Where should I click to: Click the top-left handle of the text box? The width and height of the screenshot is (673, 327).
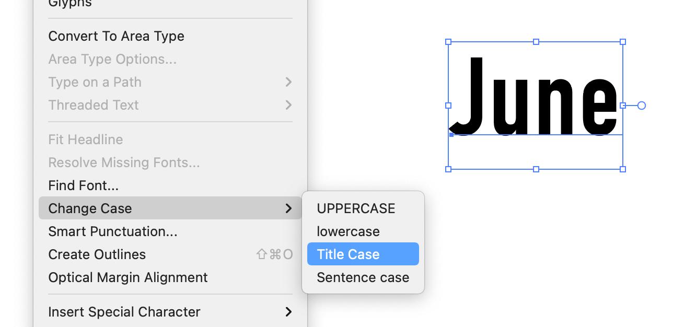point(448,42)
